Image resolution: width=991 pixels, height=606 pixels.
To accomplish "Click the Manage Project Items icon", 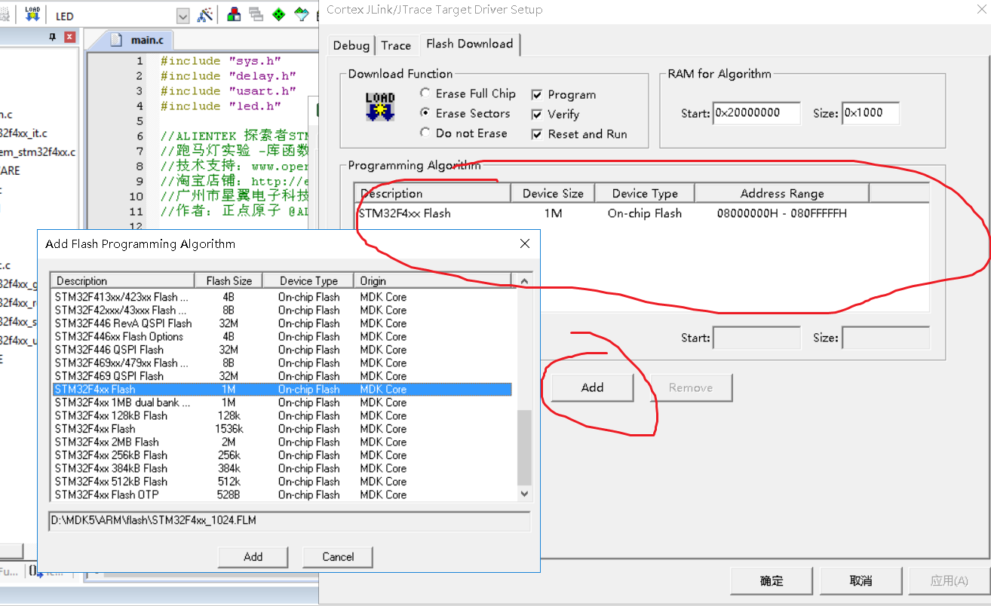I will click(232, 14).
